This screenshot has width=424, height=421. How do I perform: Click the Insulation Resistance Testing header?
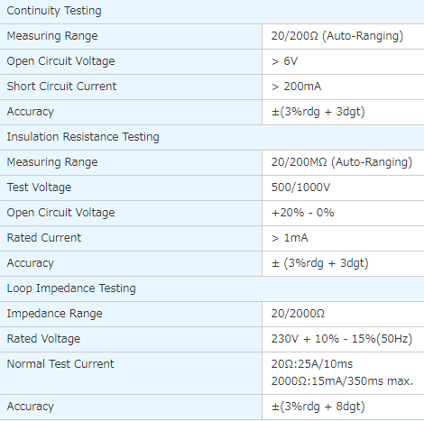pyautogui.click(x=83, y=137)
